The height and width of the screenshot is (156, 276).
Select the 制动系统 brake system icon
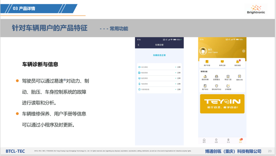[139, 73]
